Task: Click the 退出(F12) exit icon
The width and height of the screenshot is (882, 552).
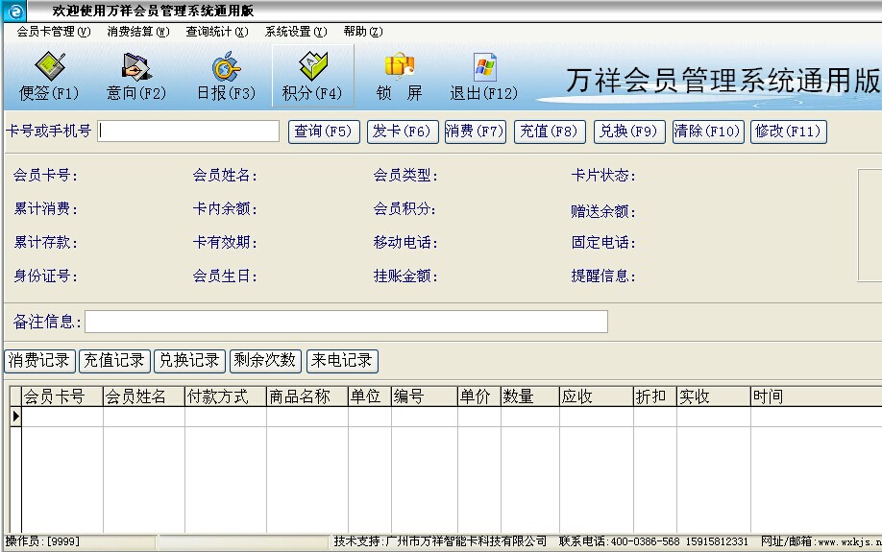Action: point(483,77)
